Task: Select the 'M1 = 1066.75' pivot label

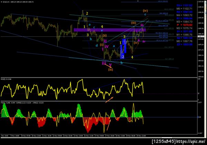Action: click(x=184, y=35)
